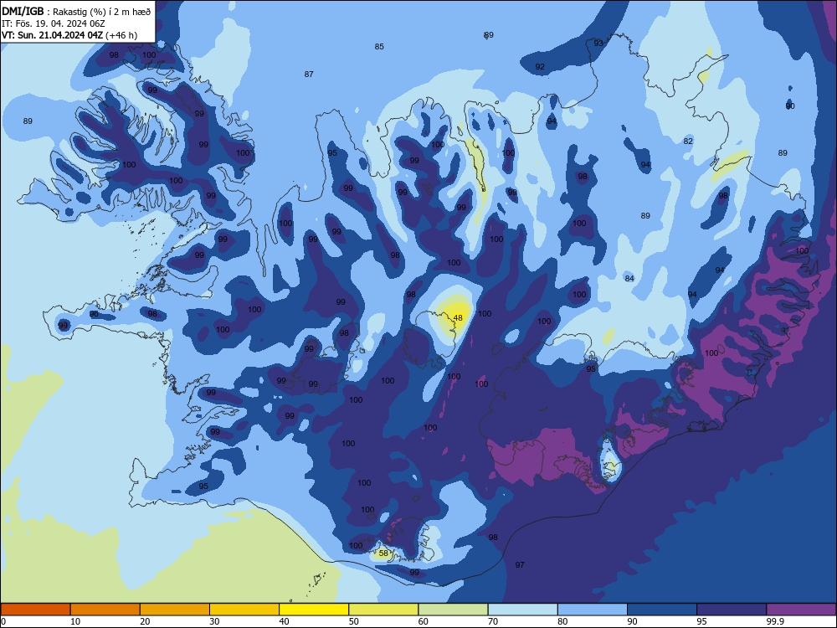Click the 'Rakastig (%) í 2 m hæð' heading
Screen dimensions: 837x628
click(x=102, y=12)
